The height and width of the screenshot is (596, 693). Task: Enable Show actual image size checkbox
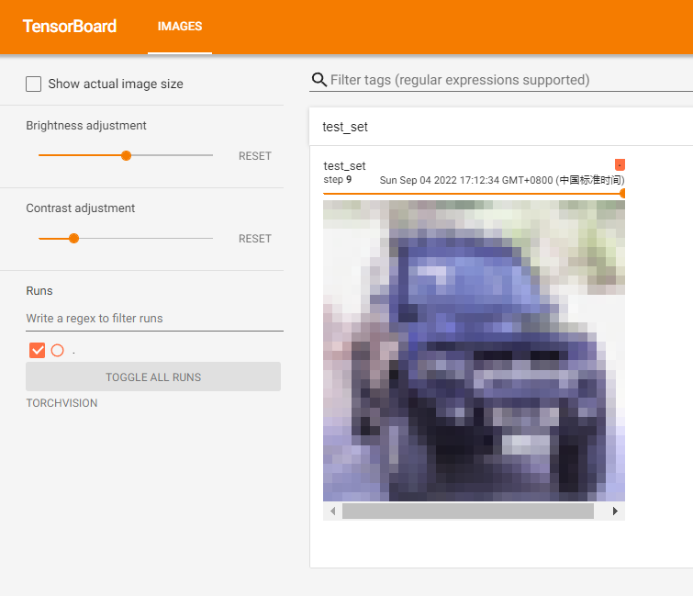coord(34,84)
